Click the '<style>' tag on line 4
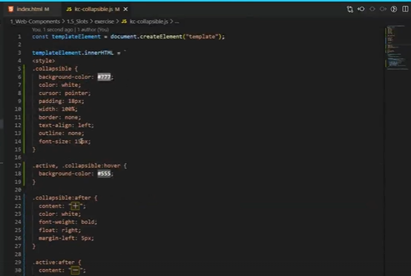The width and height of the screenshot is (411, 276). [44, 61]
